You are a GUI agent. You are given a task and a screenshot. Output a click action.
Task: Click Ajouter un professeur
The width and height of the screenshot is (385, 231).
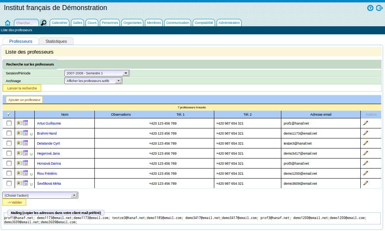24,100
